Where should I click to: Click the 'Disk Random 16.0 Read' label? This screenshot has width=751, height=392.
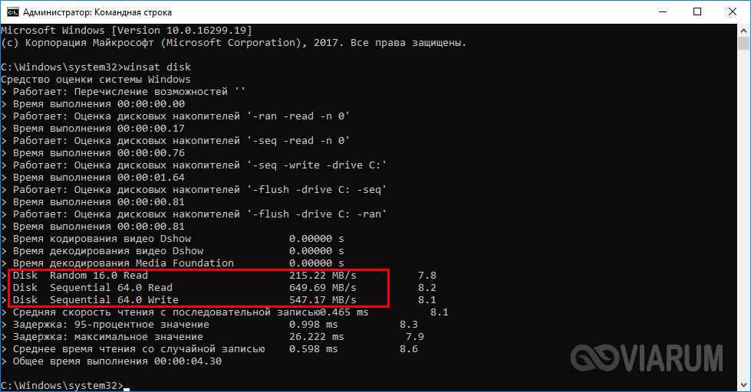(81, 276)
